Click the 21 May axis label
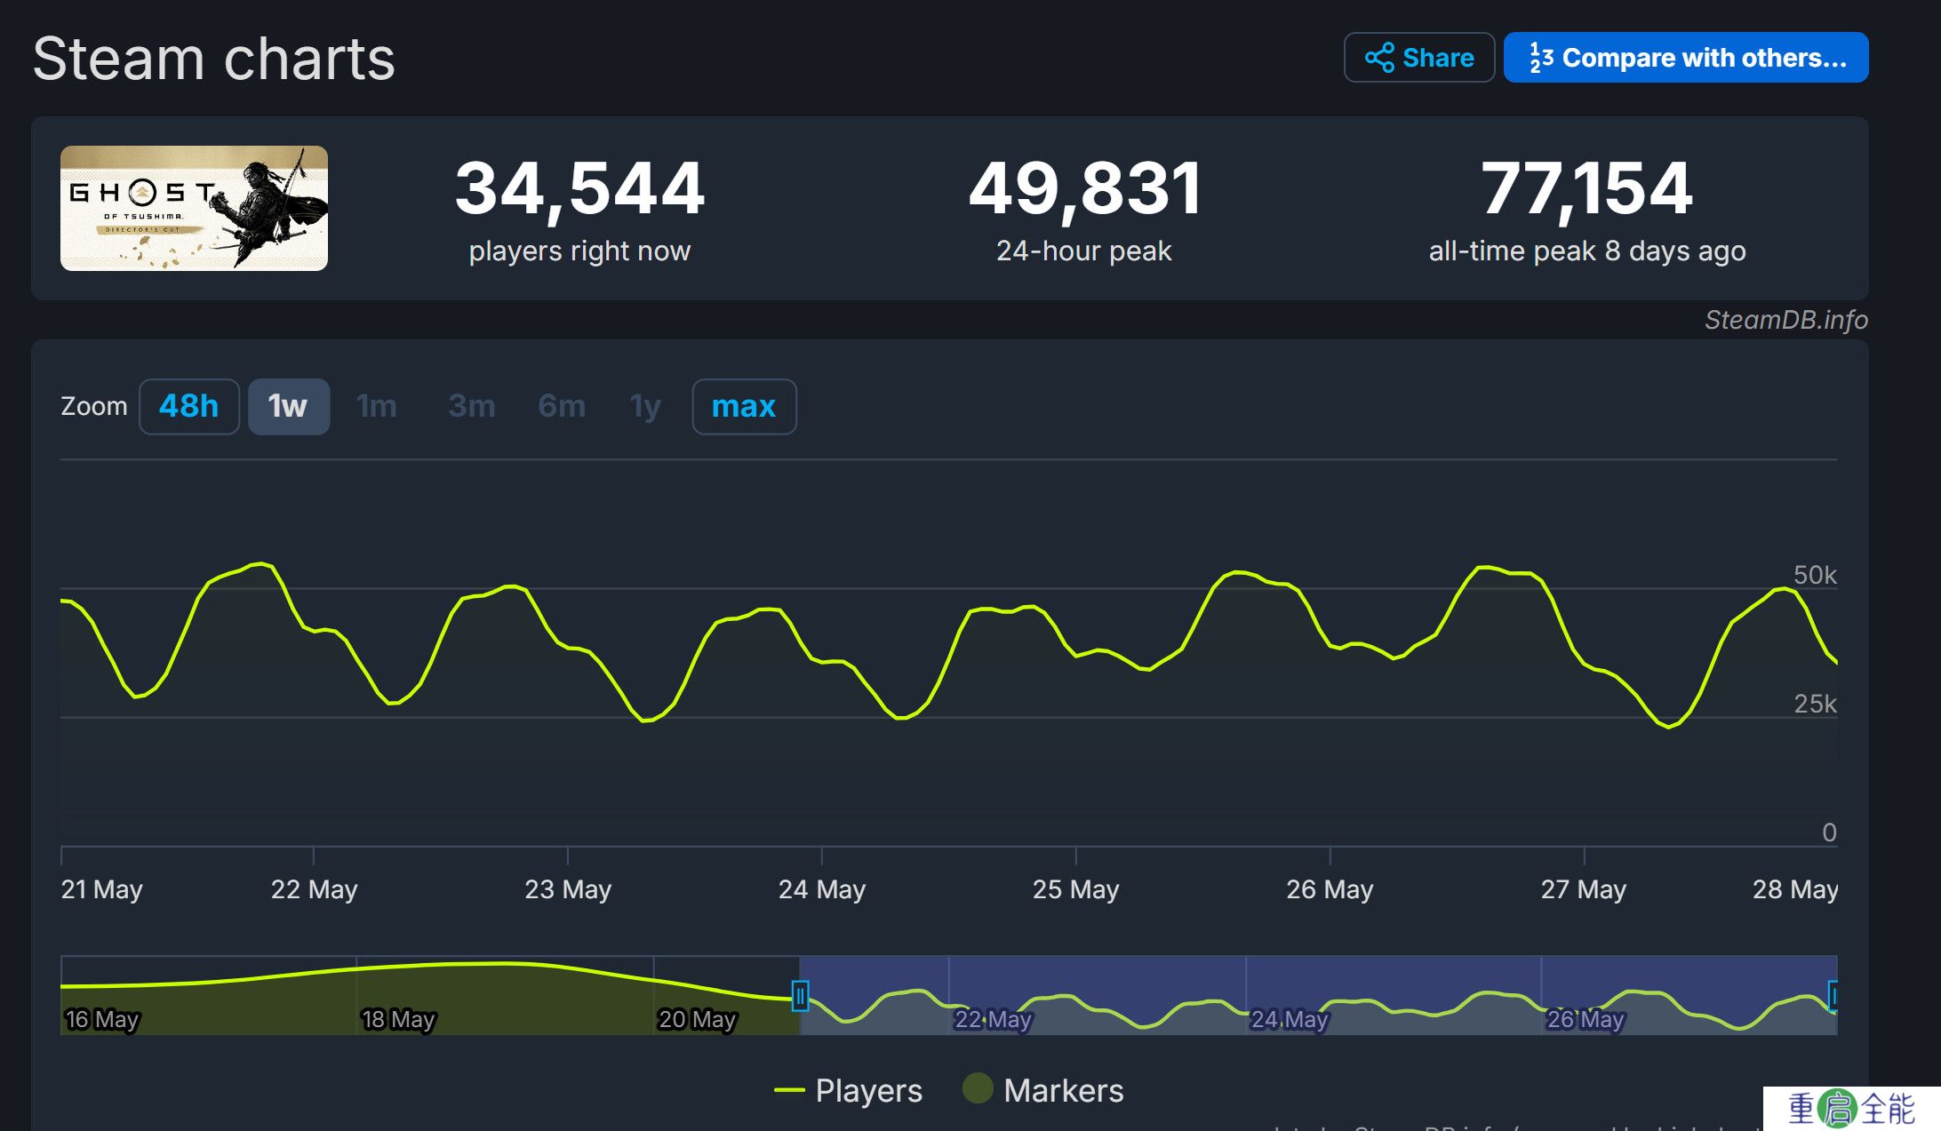The image size is (1941, 1131). click(x=102, y=889)
